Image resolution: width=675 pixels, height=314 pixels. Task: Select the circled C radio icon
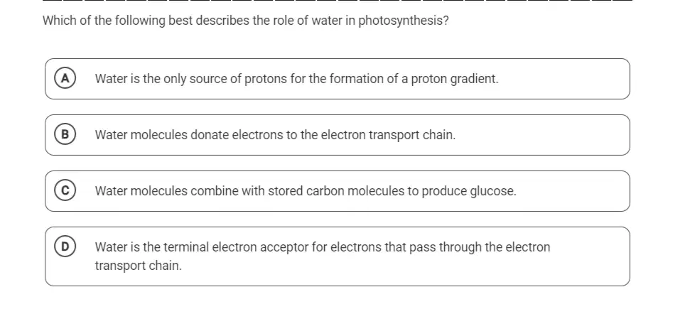click(x=65, y=191)
